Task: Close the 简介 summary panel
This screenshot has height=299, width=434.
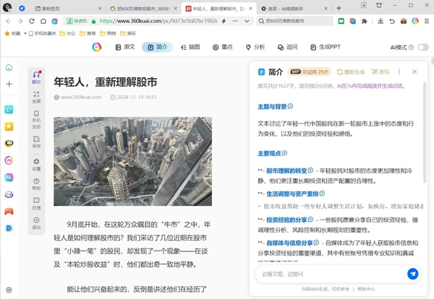Action: (x=414, y=71)
